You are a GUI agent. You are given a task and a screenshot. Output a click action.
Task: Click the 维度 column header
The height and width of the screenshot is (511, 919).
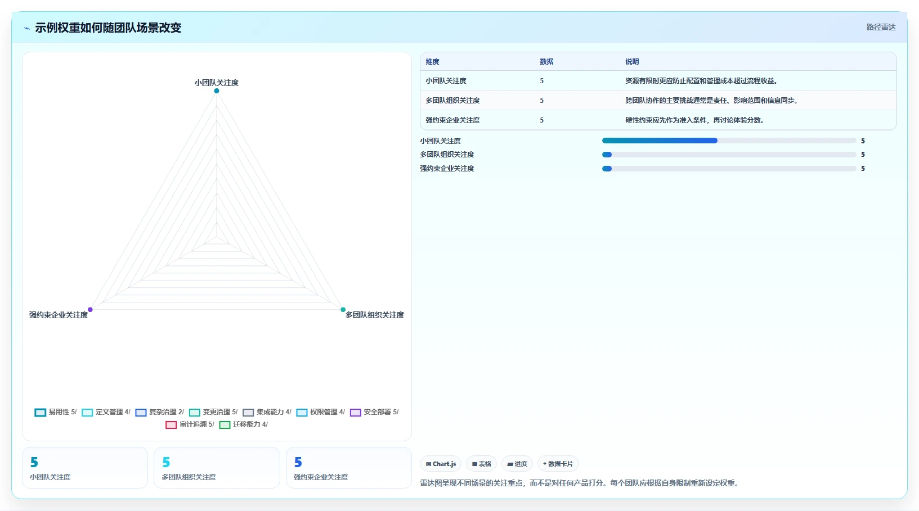click(x=432, y=62)
